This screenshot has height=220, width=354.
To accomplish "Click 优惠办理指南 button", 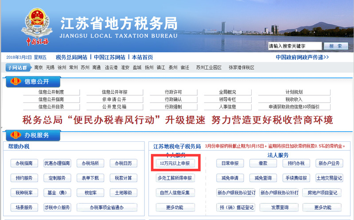I will click(x=57, y=163).
